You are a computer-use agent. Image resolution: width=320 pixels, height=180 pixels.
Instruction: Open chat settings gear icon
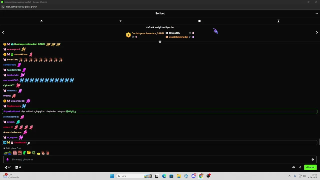(x=300, y=167)
